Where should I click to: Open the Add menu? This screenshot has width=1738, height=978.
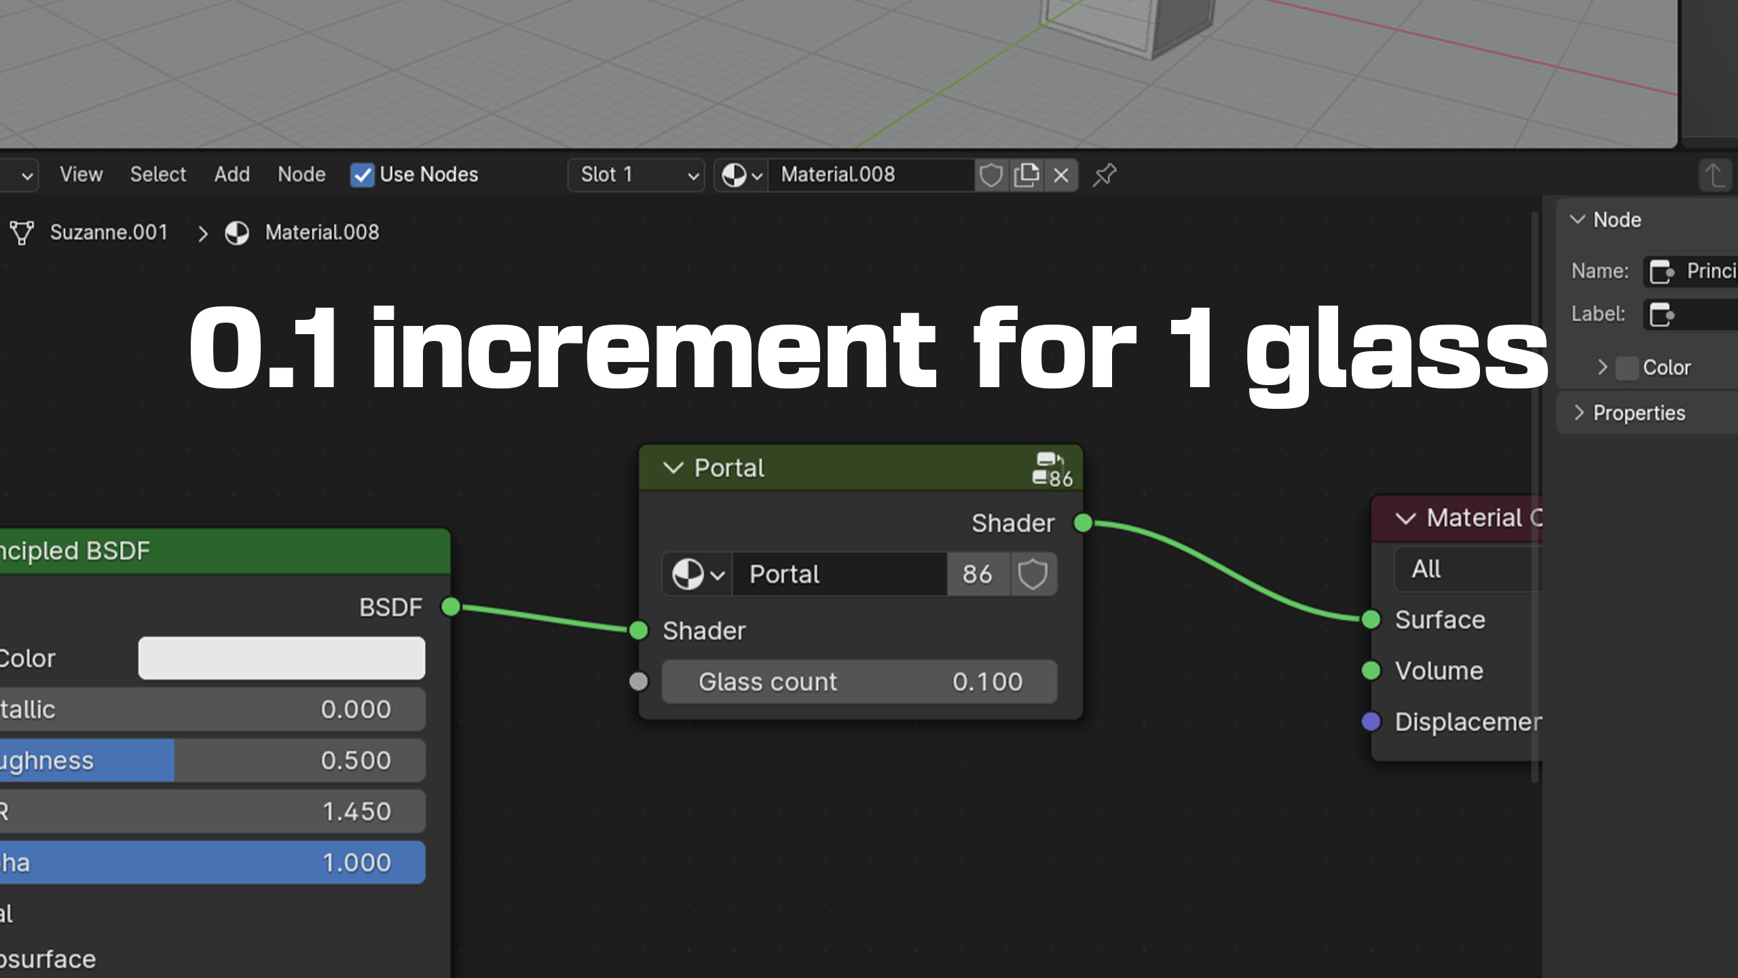point(232,175)
